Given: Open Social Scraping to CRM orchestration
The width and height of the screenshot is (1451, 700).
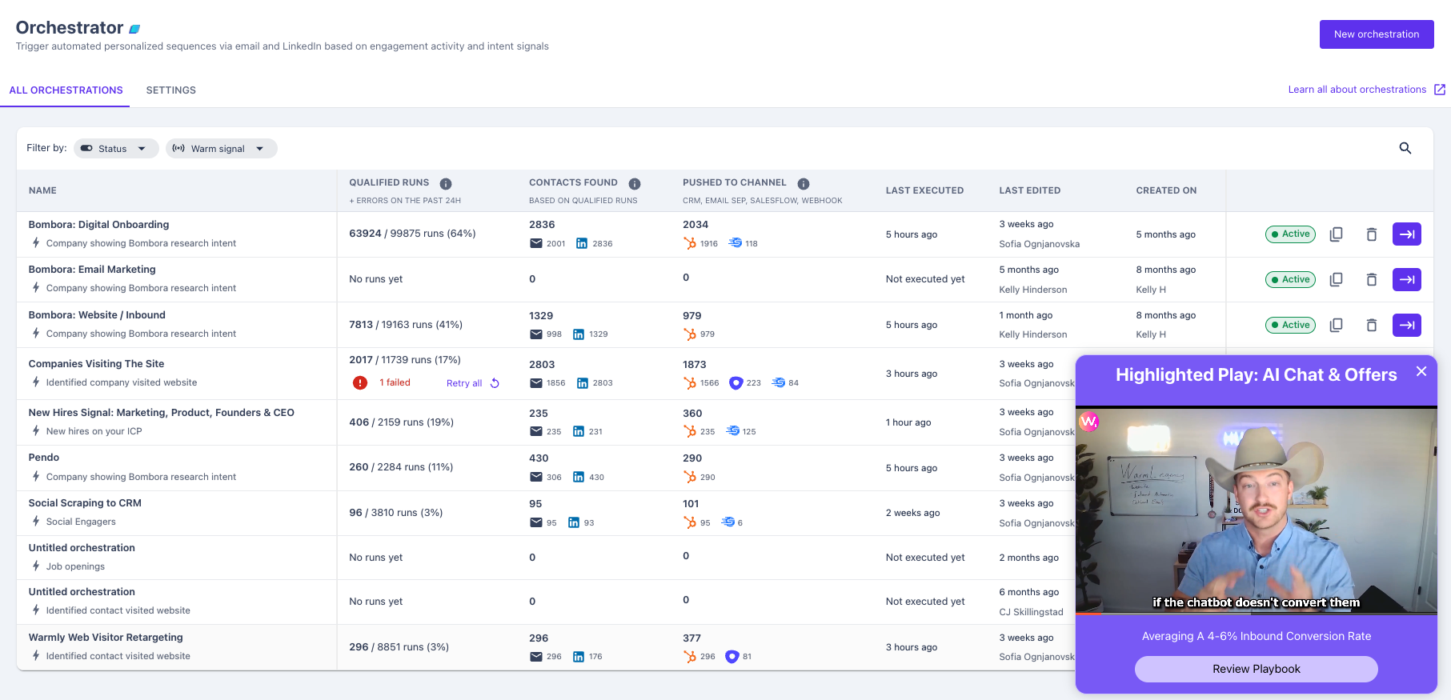Looking at the screenshot, I should pyautogui.click(x=85, y=503).
